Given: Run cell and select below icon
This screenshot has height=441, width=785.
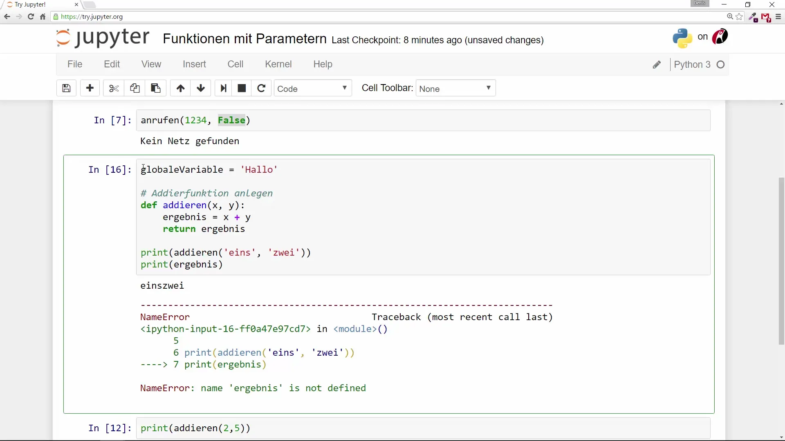Looking at the screenshot, I should coord(223,88).
